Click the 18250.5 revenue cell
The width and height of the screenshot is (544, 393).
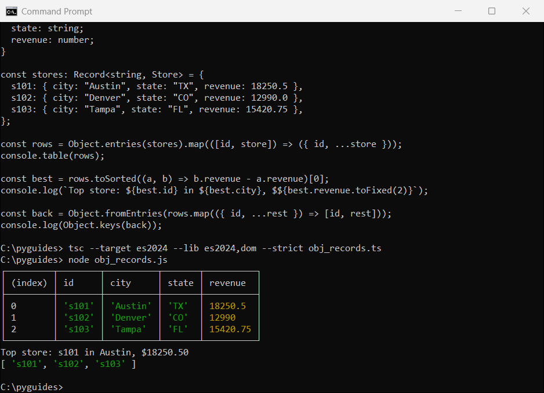pyautogui.click(x=227, y=306)
